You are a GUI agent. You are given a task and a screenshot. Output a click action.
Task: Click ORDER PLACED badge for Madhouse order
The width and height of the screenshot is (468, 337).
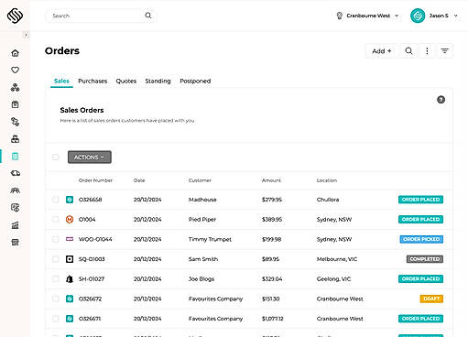[420, 200]
